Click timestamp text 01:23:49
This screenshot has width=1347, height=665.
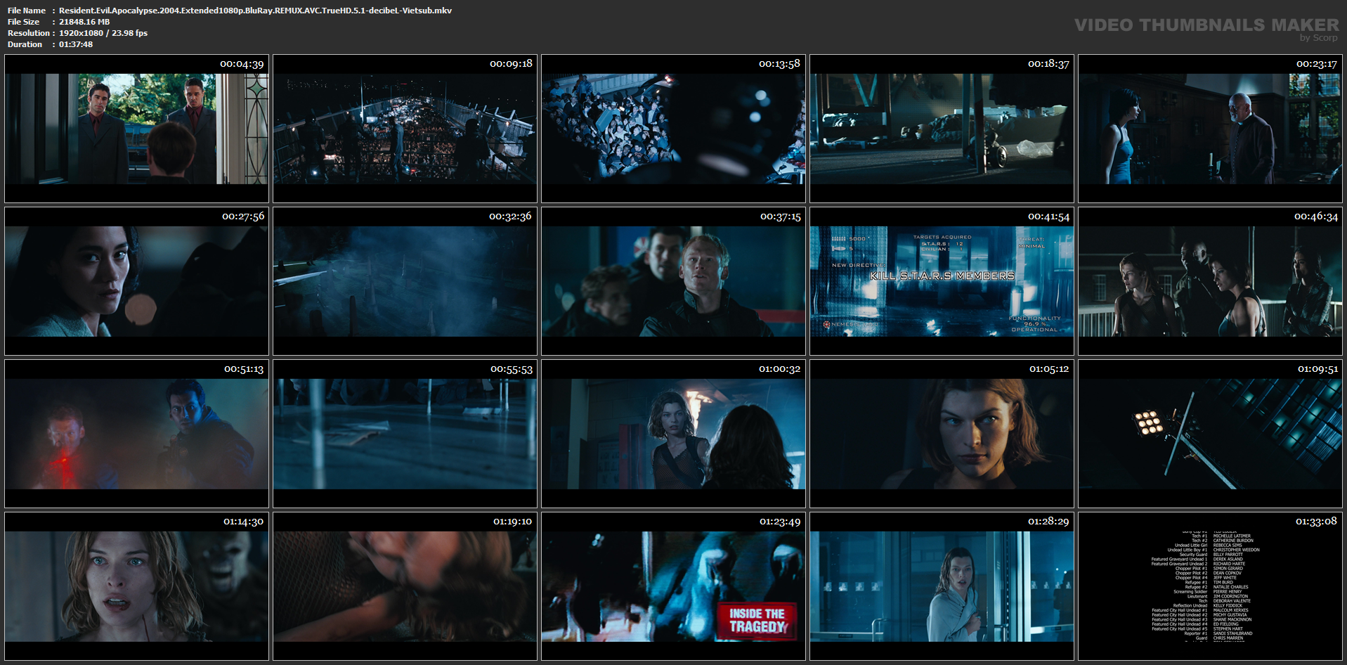(780, 522)
